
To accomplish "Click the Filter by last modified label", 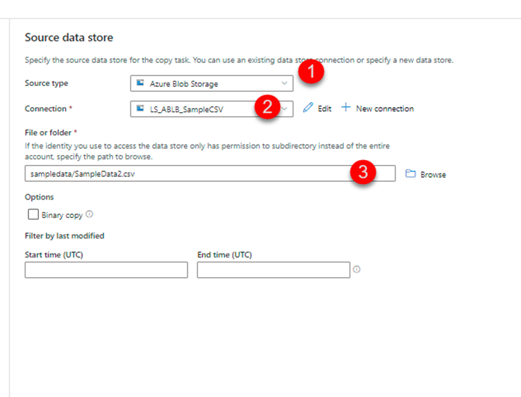I will coord(64,236).
